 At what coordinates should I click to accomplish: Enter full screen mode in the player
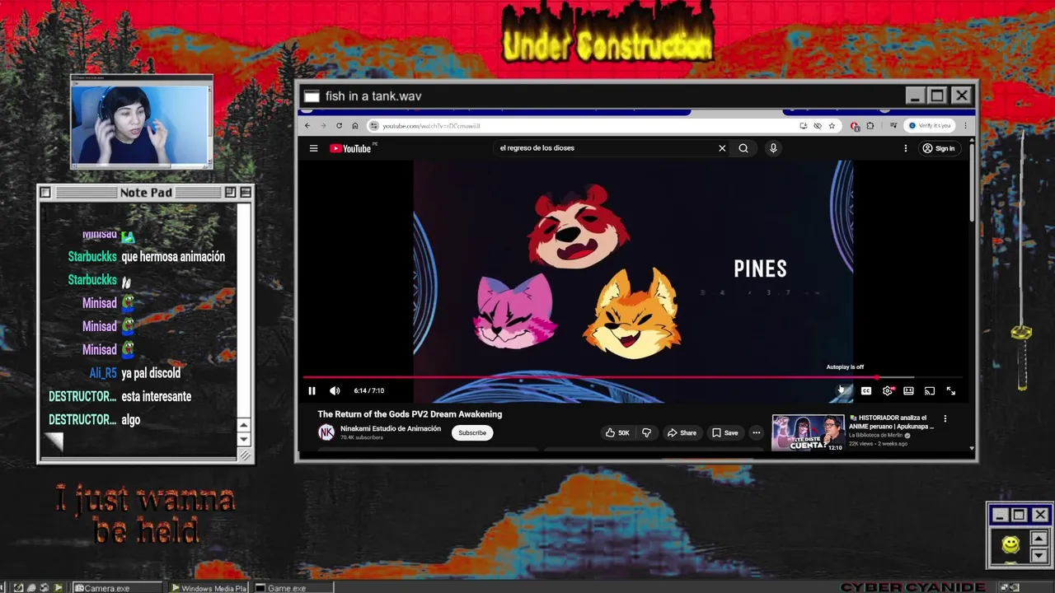[951, 391]
